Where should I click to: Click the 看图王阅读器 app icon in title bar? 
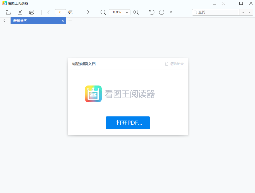pyautogui.click(x=5, y=3)
